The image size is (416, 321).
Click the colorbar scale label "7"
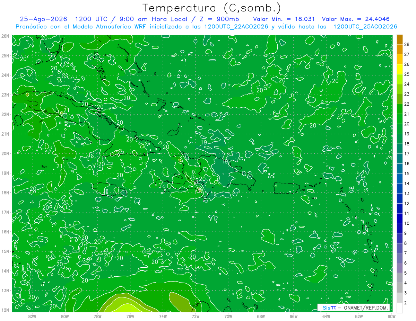pos(406,253)
